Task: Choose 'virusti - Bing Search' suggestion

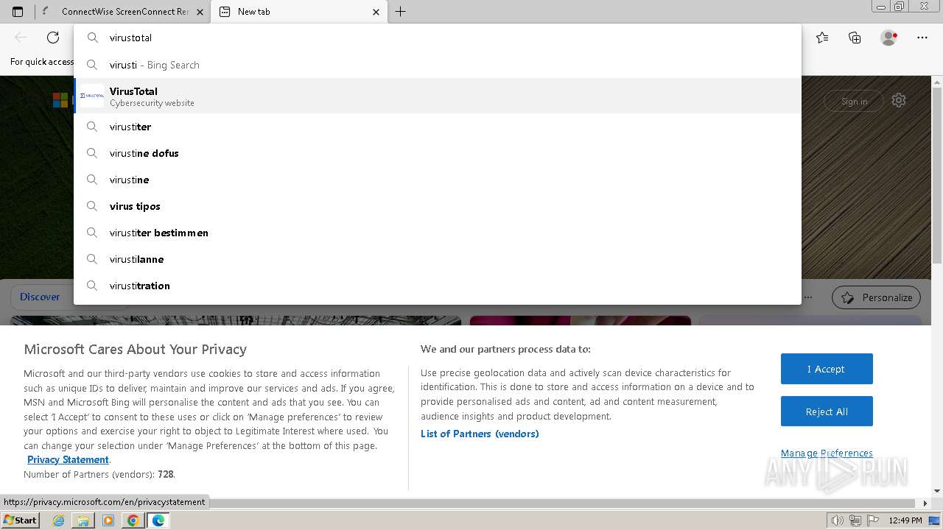Action: 438,65
